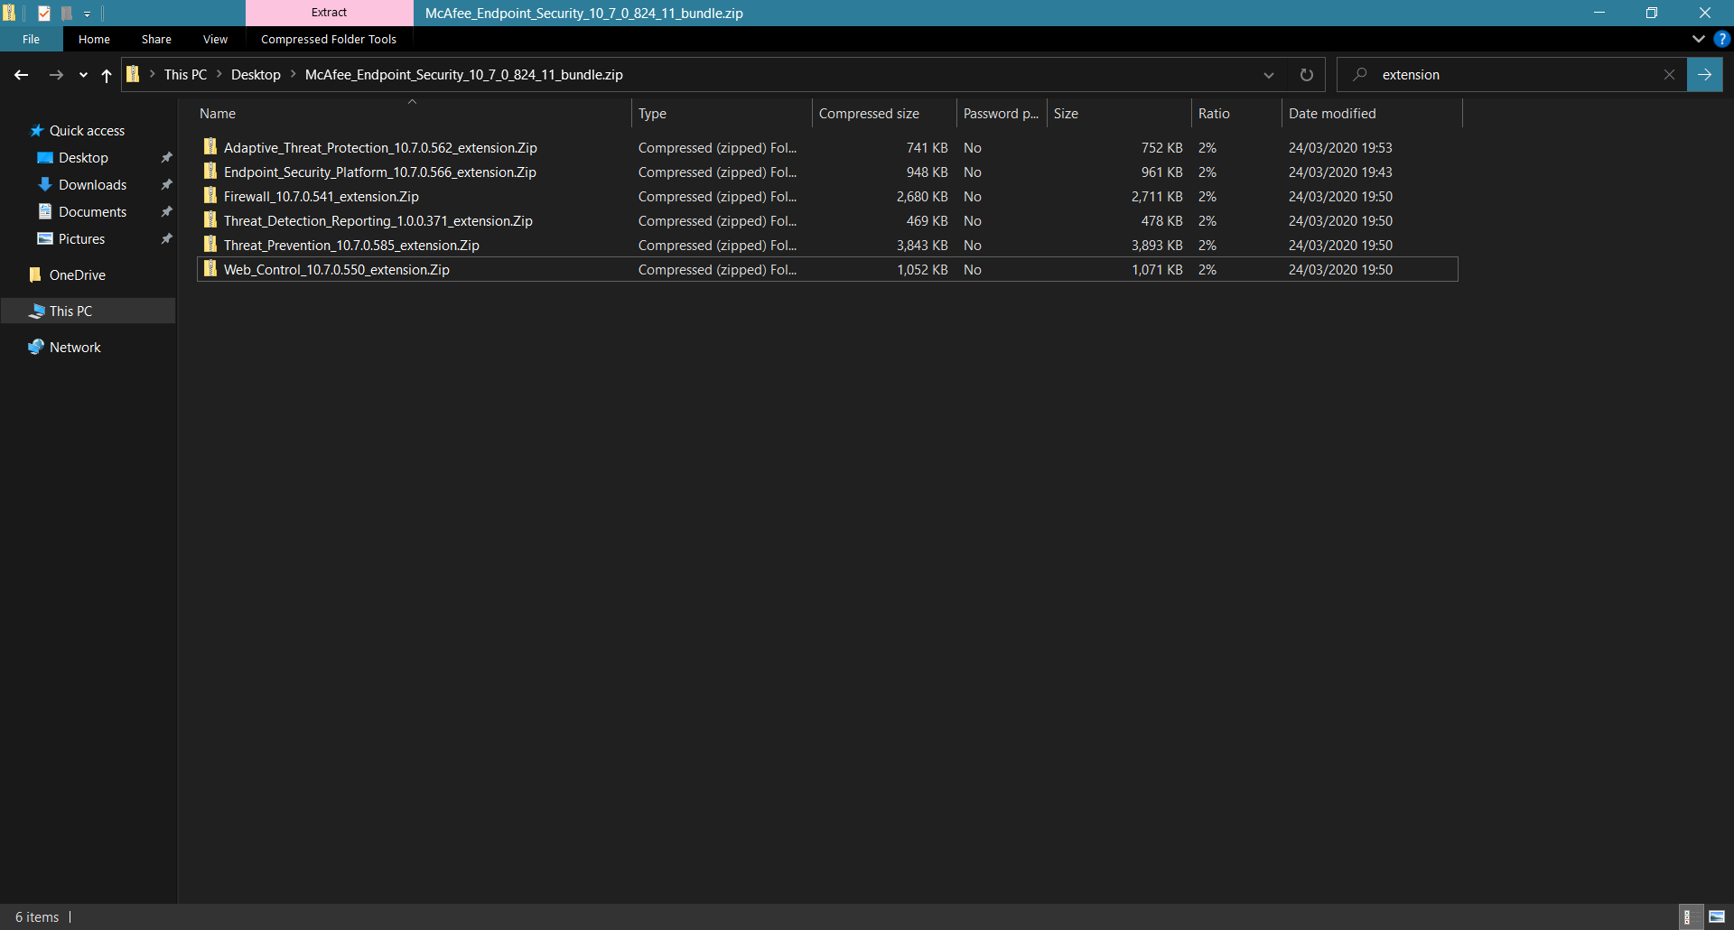Sort files by Compressed size column

point(869,114)
